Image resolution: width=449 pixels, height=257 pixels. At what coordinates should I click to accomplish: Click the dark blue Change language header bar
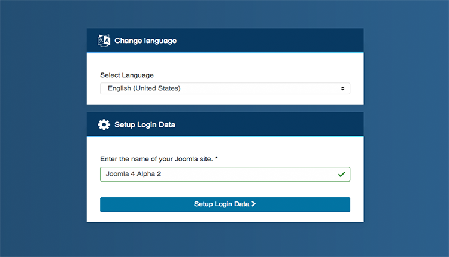pyautogui.click(x=269, y=41)
